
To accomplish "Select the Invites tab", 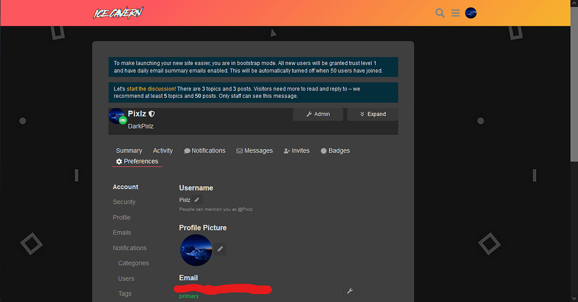I will tap(297, 151).
